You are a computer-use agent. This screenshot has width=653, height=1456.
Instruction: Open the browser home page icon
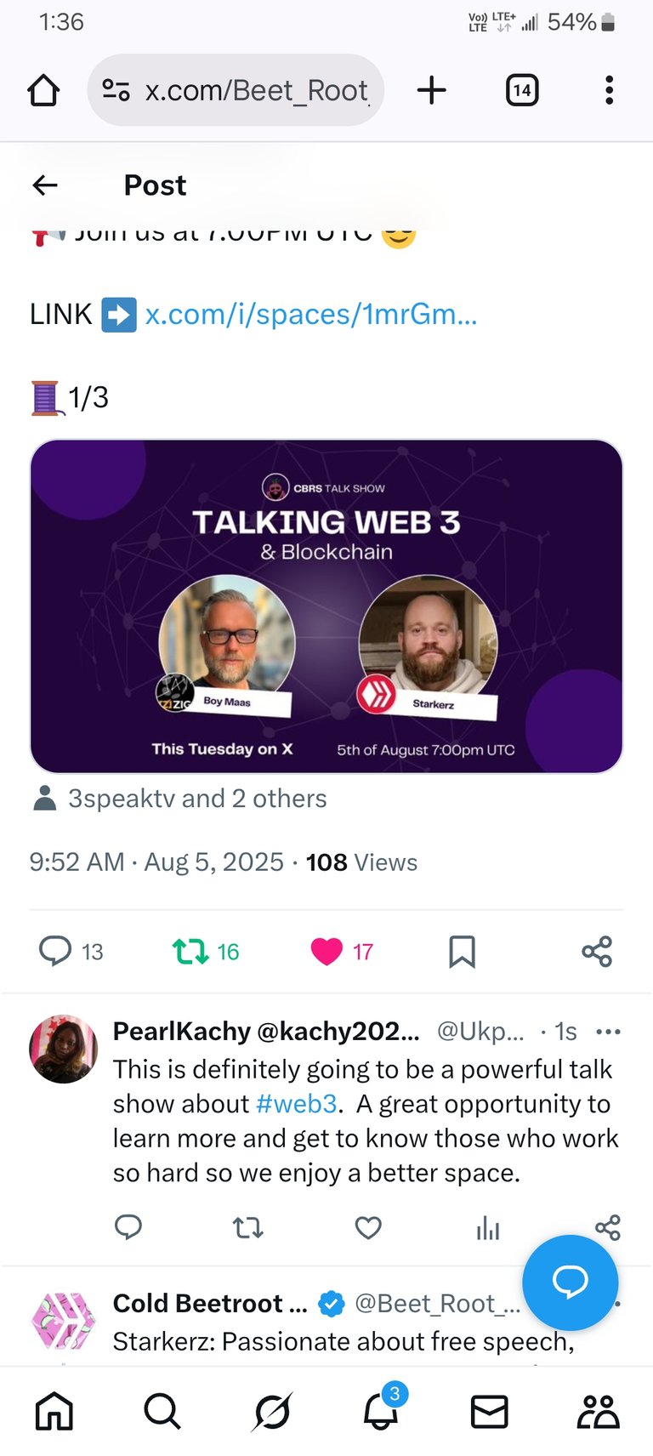43,90
